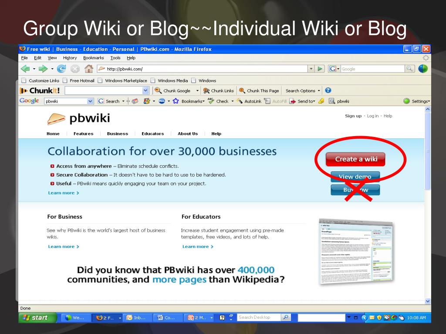Click the Log in link

click(x=373, y=116)
